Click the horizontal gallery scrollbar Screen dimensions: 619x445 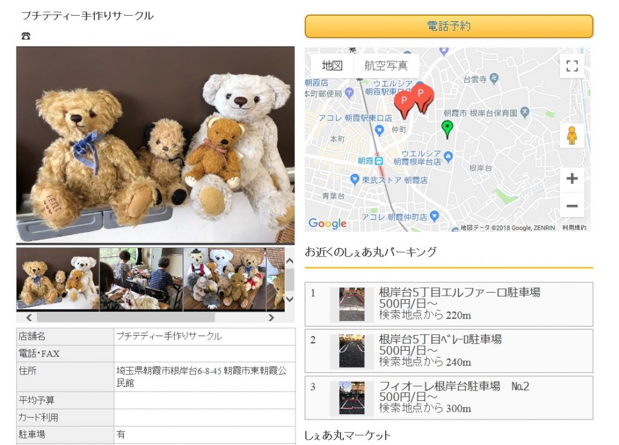click(x=126, y=317)
